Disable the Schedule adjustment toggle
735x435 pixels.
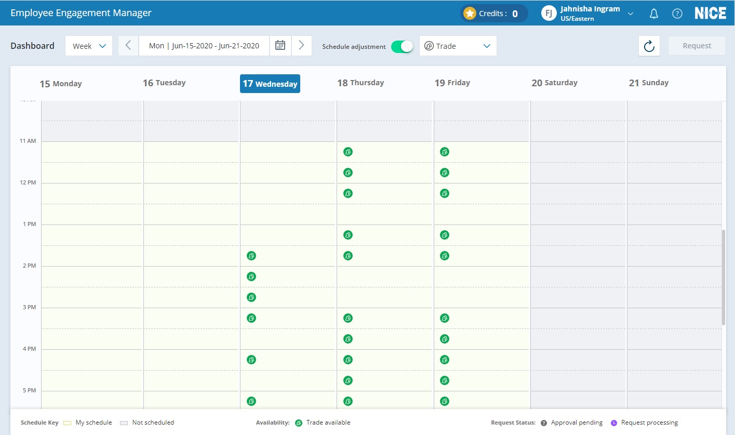[402, 46]
